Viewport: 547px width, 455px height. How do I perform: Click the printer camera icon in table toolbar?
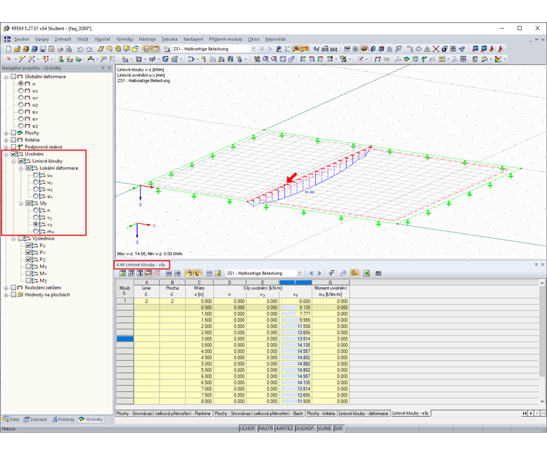click(x=379, y=273)
